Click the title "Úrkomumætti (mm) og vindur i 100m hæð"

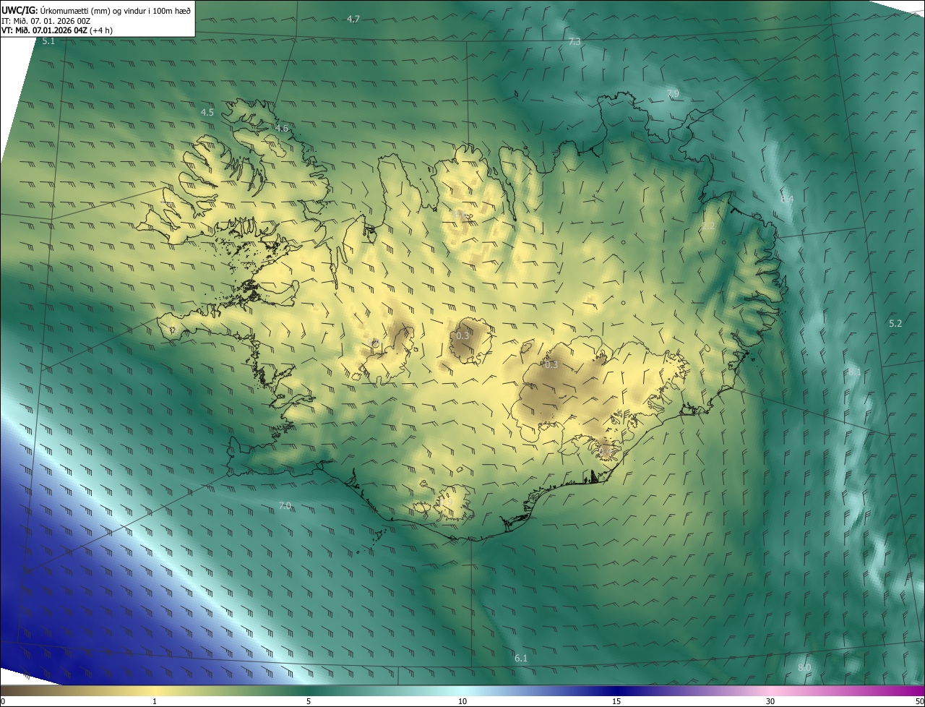116,9
